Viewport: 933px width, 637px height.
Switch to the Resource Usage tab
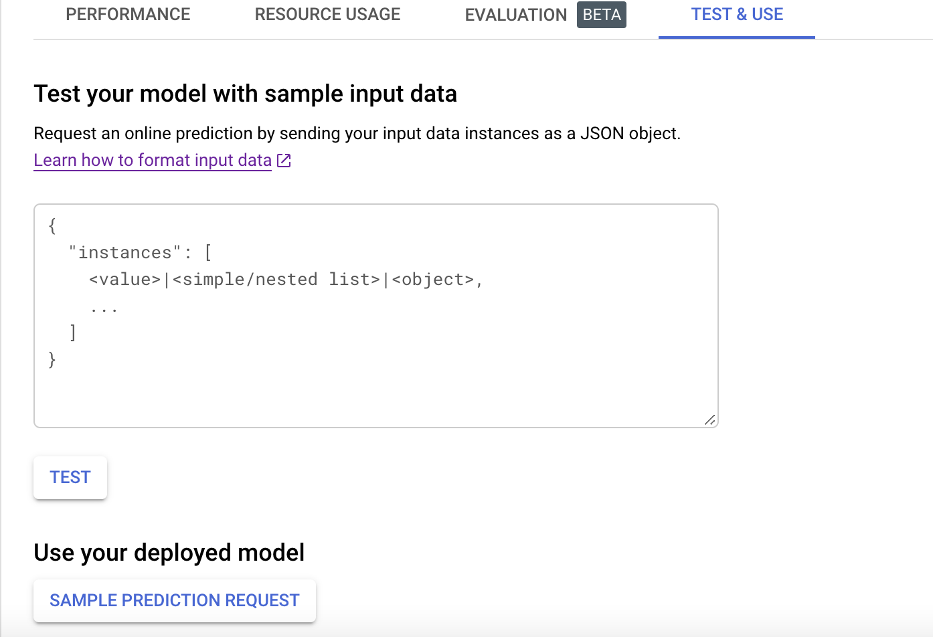[x=327, y=15]
